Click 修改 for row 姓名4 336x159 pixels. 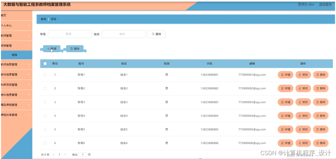tap(303, 116)
